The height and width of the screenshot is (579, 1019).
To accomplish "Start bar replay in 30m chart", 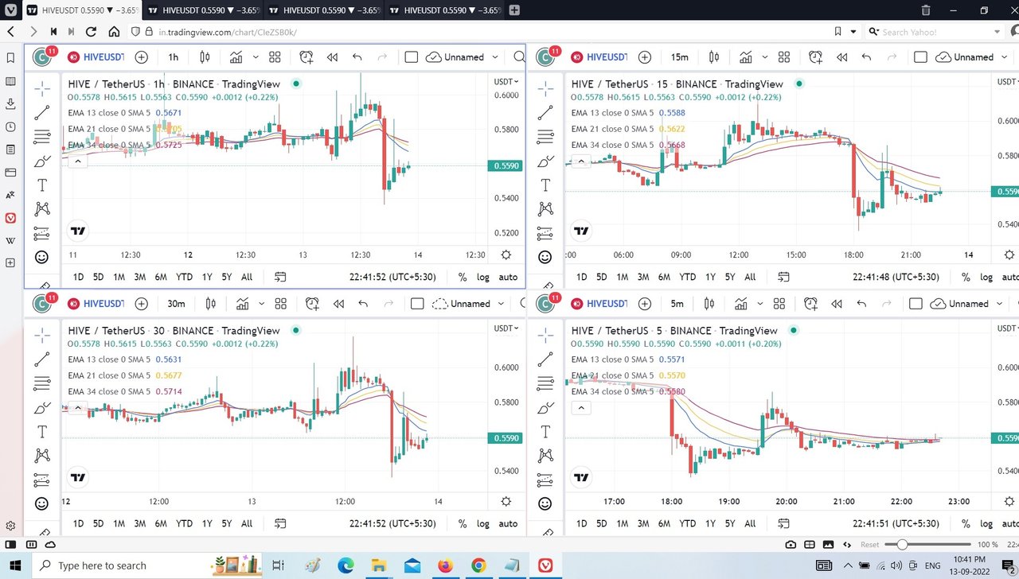I will pos(338,304).
